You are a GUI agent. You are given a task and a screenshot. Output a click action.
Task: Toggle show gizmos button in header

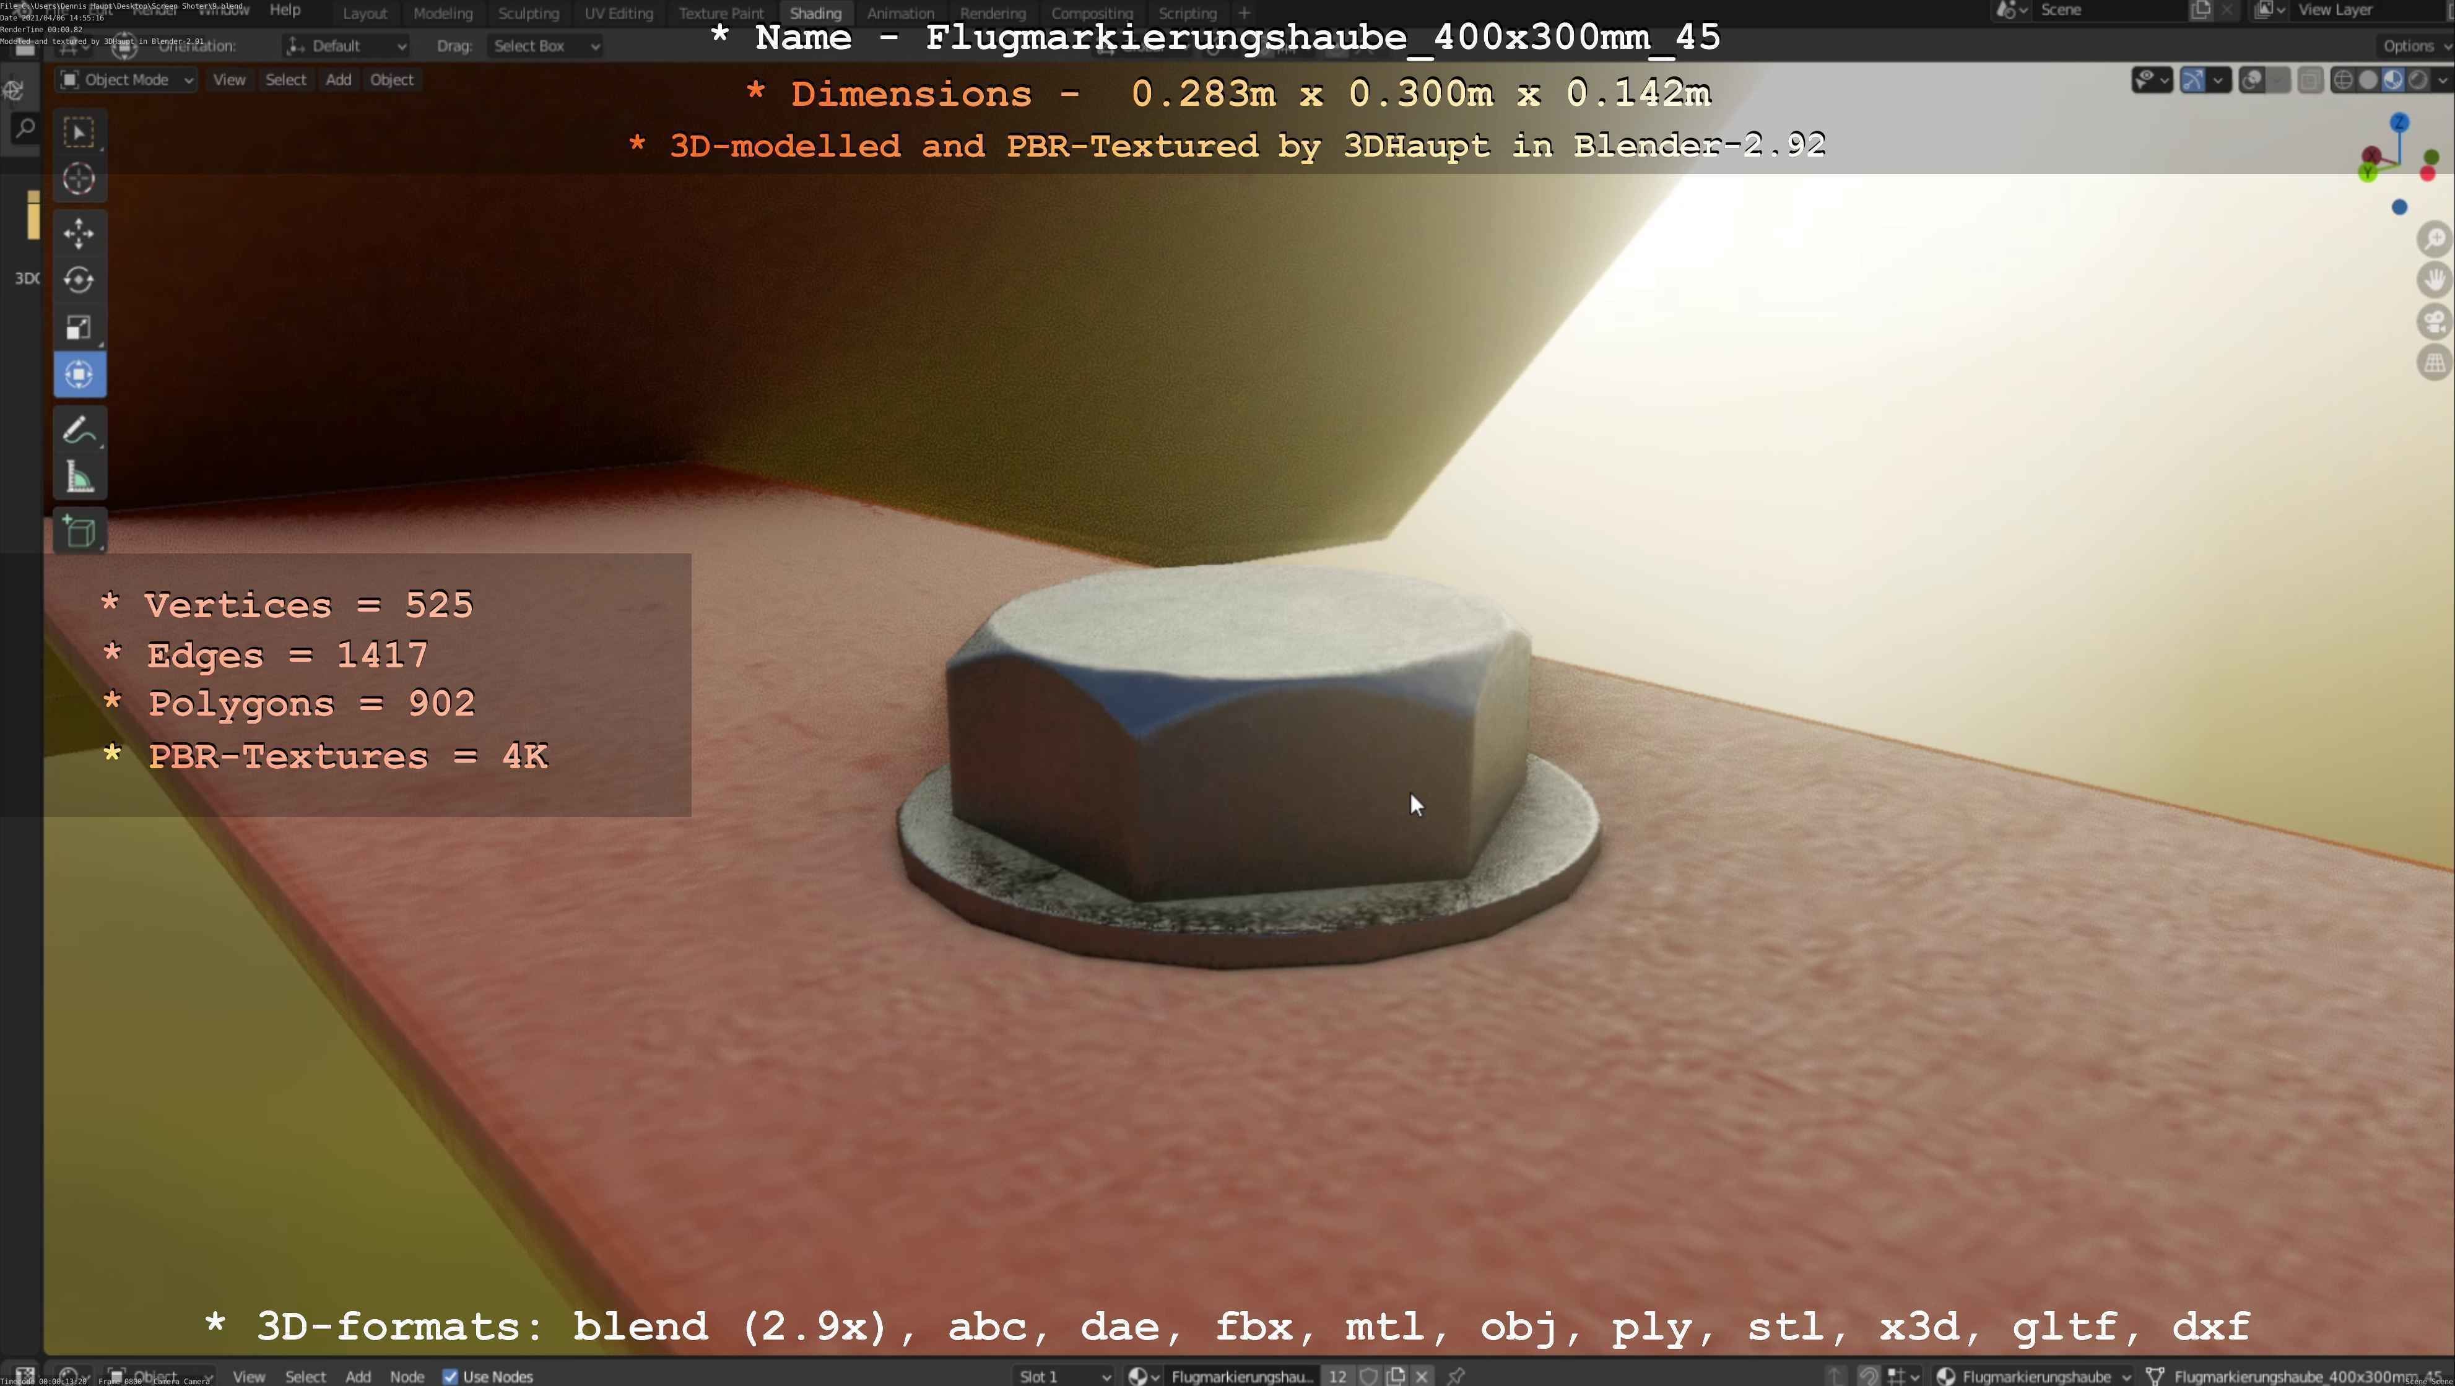click(x=2193, y=80)
